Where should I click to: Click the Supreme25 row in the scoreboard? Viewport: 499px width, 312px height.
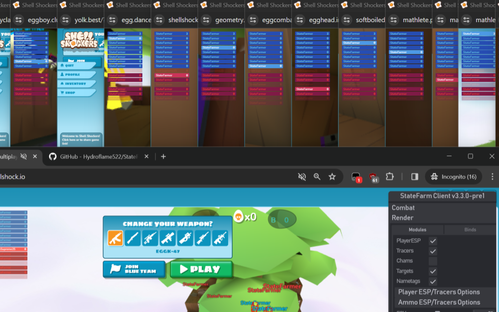click(13, 249)
